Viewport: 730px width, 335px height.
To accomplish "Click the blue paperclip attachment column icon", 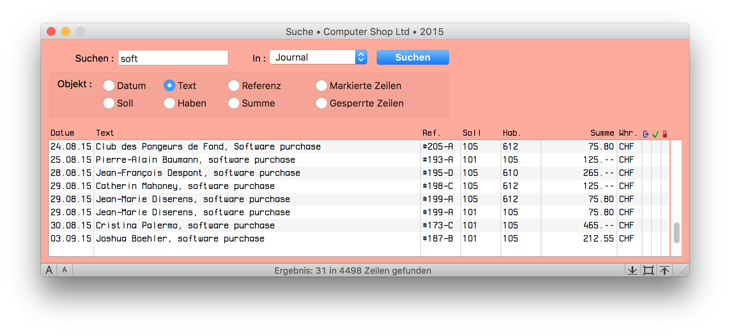I will pos(646,134).
